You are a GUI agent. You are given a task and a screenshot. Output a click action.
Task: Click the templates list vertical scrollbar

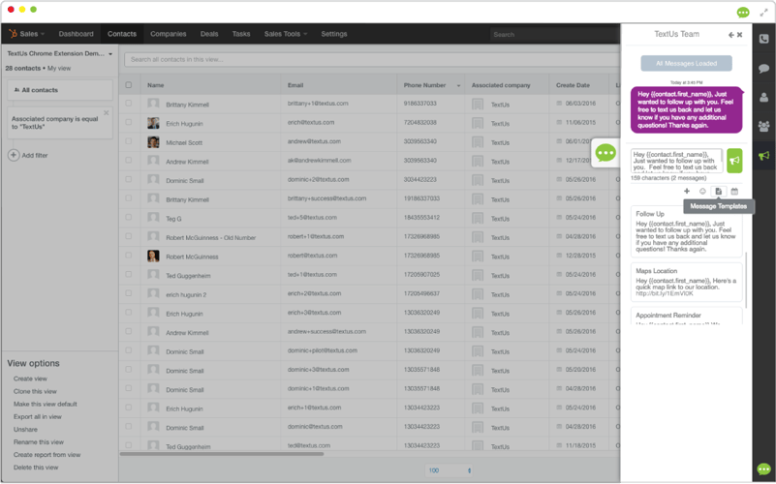745,280
